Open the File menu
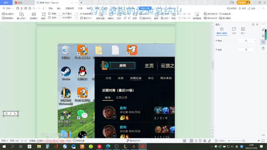This screenshot has width=267, height=150. click(x=8, y=8)
